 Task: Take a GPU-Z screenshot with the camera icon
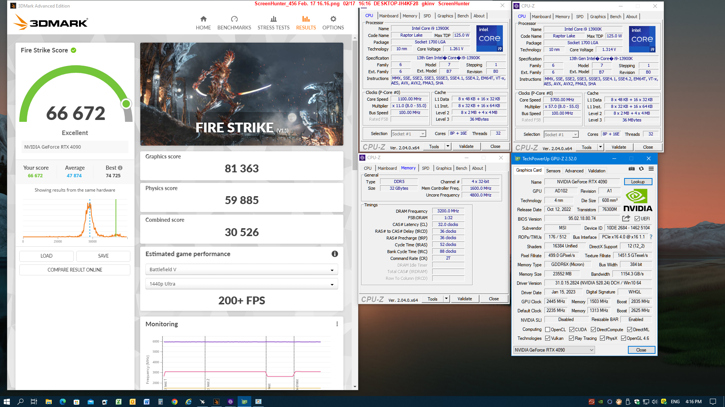631,169
